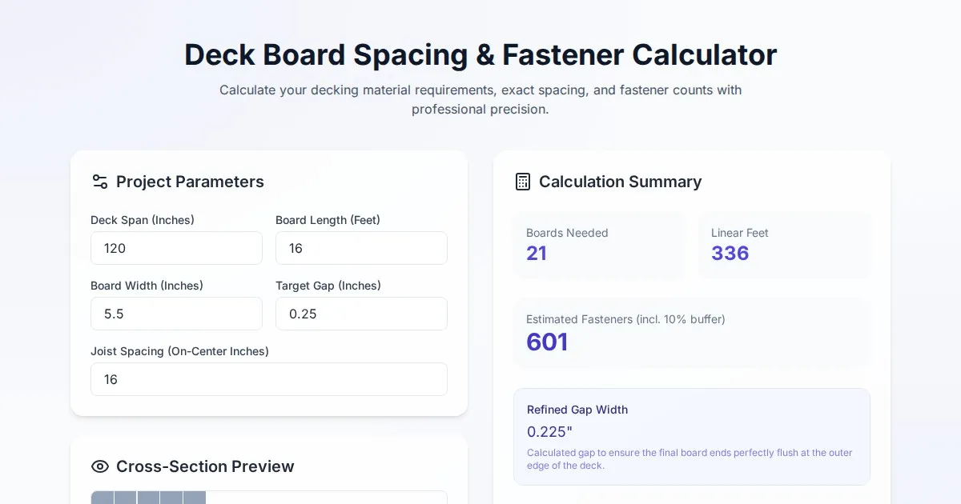Click the Calculation Summary heading text
Image resolution: width=961 pixels, height=504 pixels.
click(620, 182)
